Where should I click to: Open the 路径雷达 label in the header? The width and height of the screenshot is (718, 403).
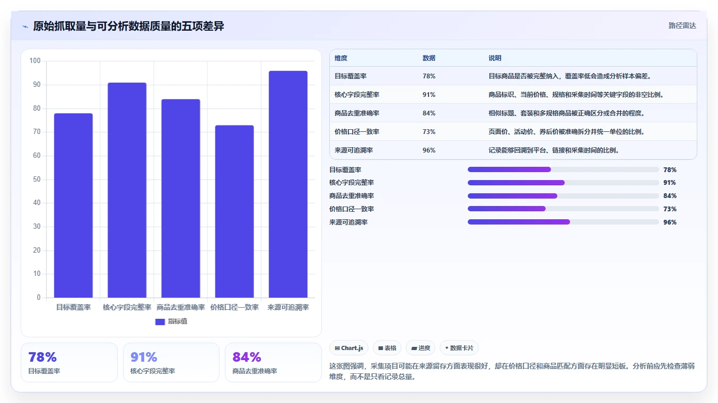pyautogui.click(x=682, y=25)
